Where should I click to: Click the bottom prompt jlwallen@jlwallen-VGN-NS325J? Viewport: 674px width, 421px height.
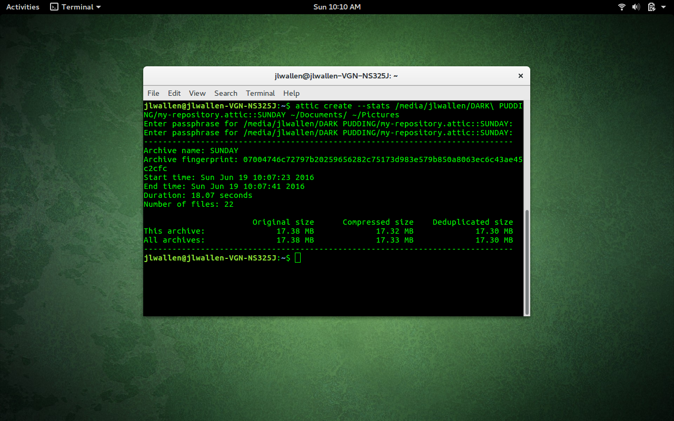point(210,258)
